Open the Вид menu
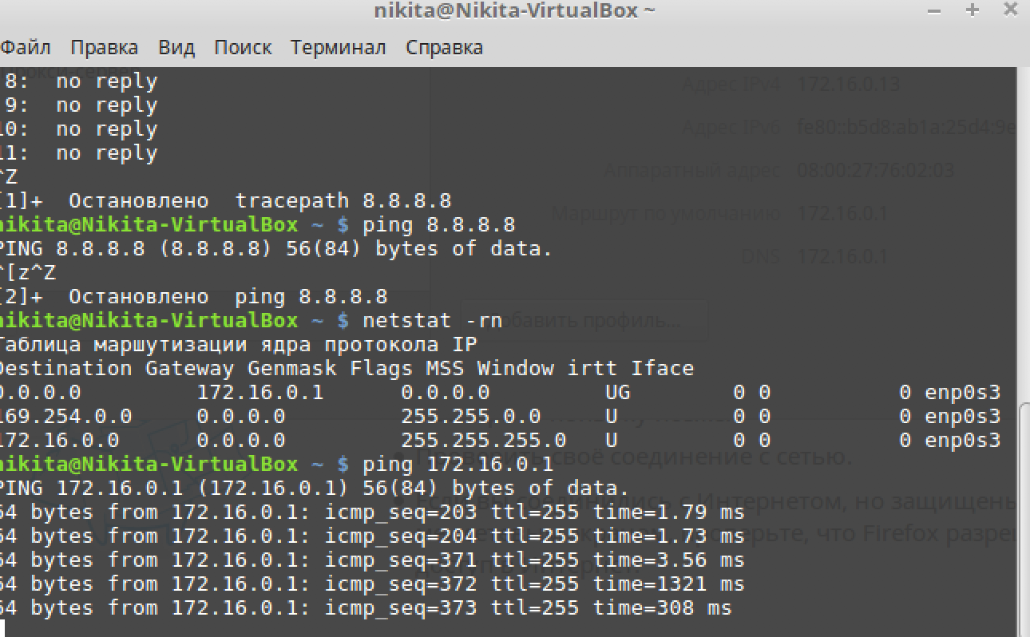The width and height of the screenshot is (1030, 637). point(176,47)
